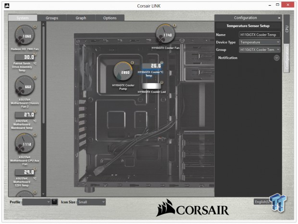
Task: Click the Radeon HD 7900 Fan badge number
Action: point(35,26)
